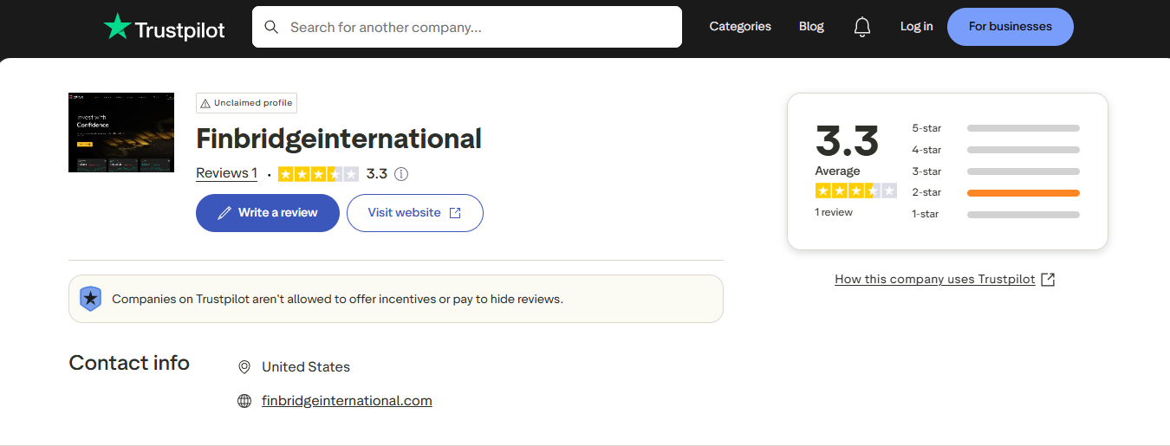Open notifications bell icon

[861, 27]
